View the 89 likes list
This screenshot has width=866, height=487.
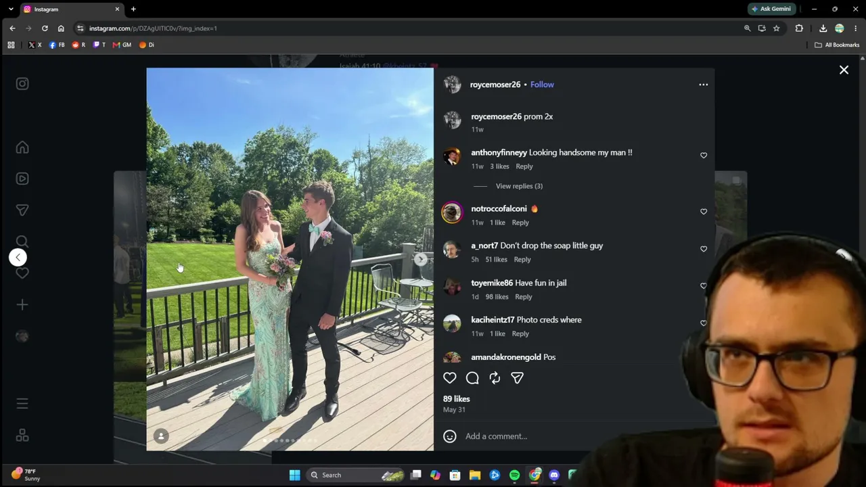click(x=456, y=399)
